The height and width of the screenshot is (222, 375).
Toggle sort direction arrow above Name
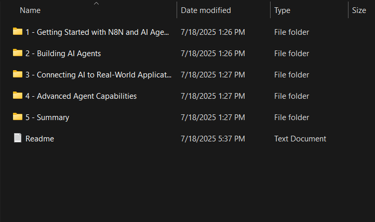tap(97, 3)
